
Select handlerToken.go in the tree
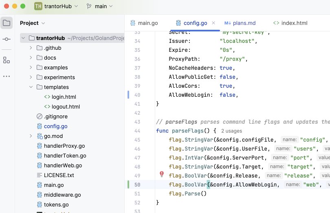65,155
